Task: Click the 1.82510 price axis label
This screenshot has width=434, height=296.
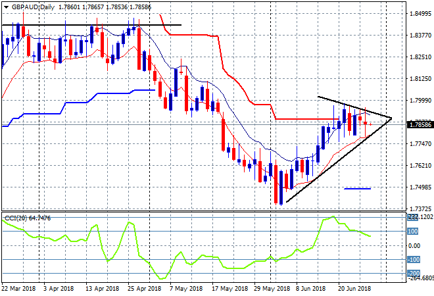Action: tap(420, 57)
